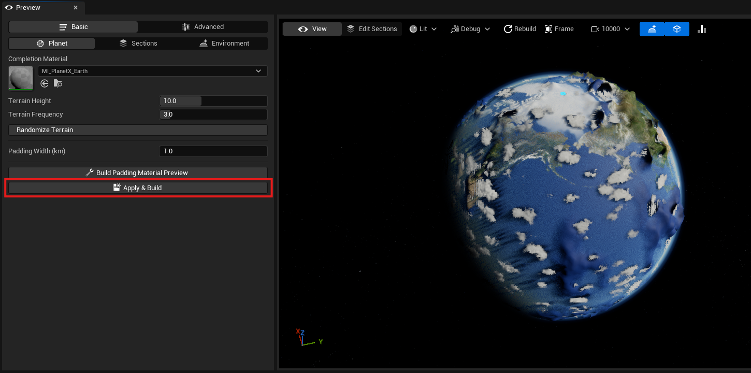Switch viewport to Edit Sections mode
Image resolution: width=751 pixels, height=373 pixels.
click(x=372, y=29)
